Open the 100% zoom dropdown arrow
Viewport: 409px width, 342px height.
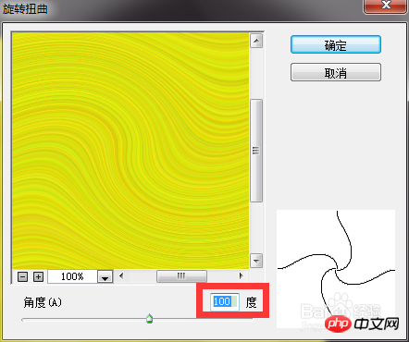pos(105,276)
